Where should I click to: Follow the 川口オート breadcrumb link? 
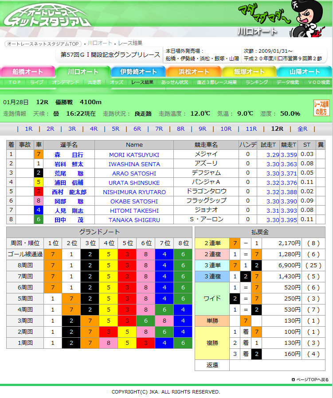click(100, 43)
